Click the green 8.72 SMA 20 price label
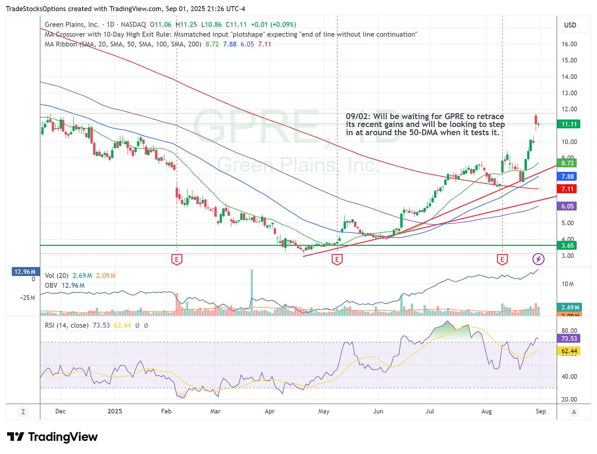The height and width of the screenshot is (454, 597). [x=567, y=163]
